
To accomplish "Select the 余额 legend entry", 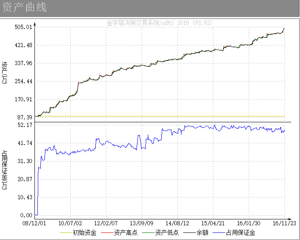I will (x=196, y=232).
